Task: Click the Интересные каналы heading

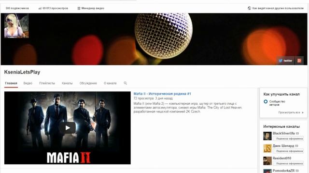Action: point(281,126)
